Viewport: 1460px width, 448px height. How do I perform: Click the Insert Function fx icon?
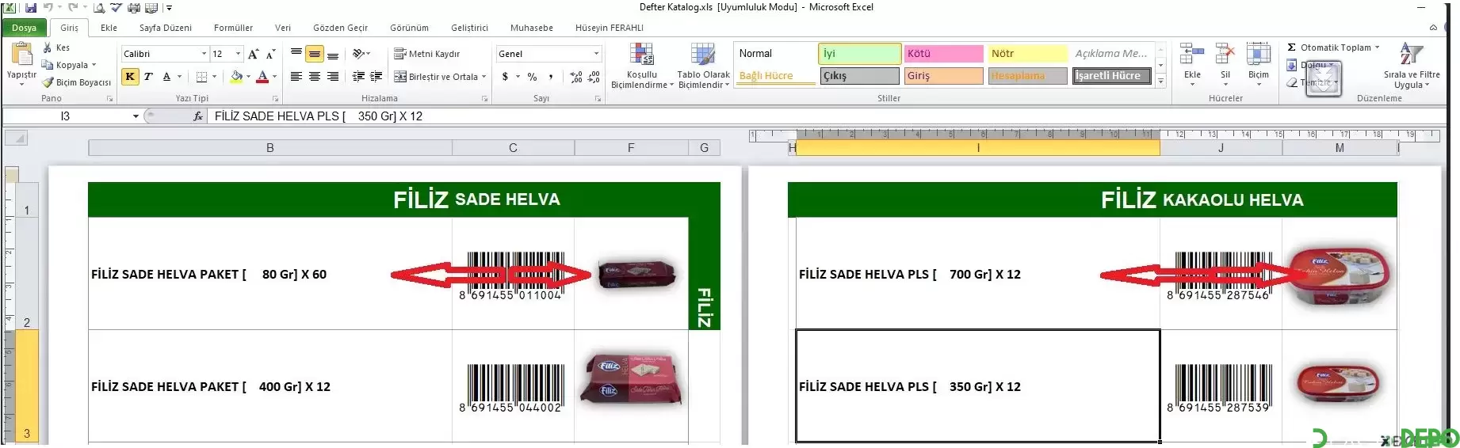pyautogui.click(x=198, y=116)
